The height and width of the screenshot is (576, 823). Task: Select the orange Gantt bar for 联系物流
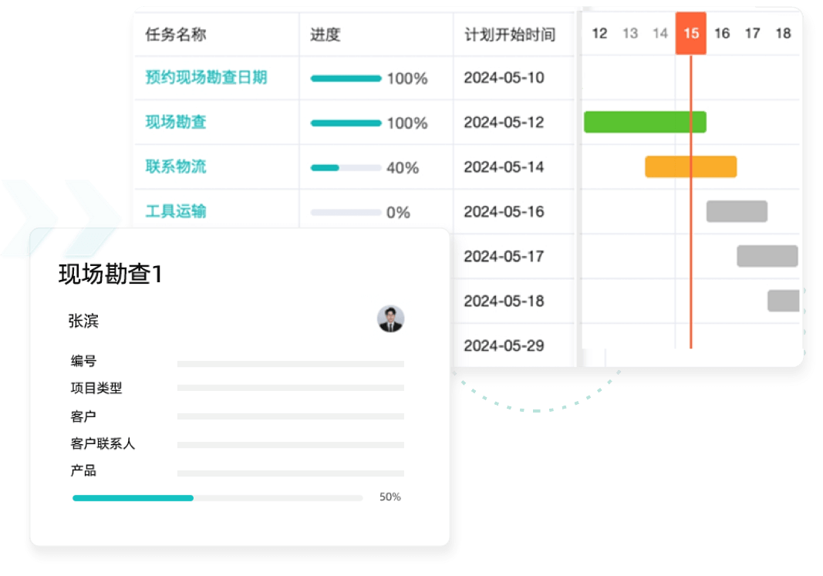[691, 167]
